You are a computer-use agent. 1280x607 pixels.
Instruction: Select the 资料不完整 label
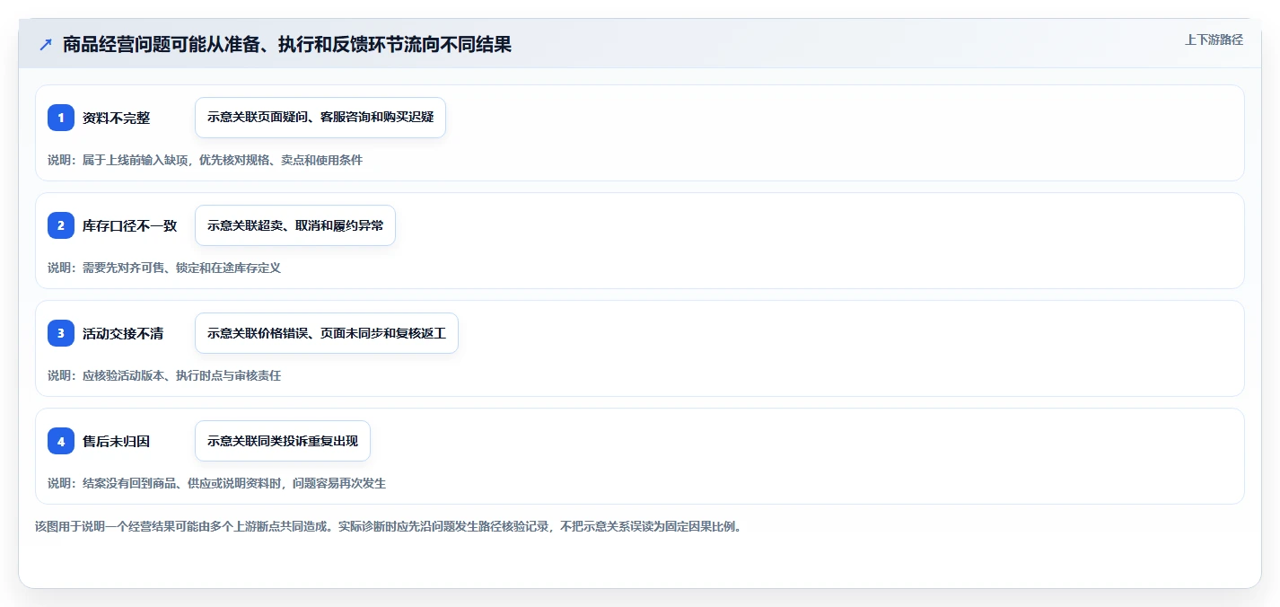pos(116,118)
